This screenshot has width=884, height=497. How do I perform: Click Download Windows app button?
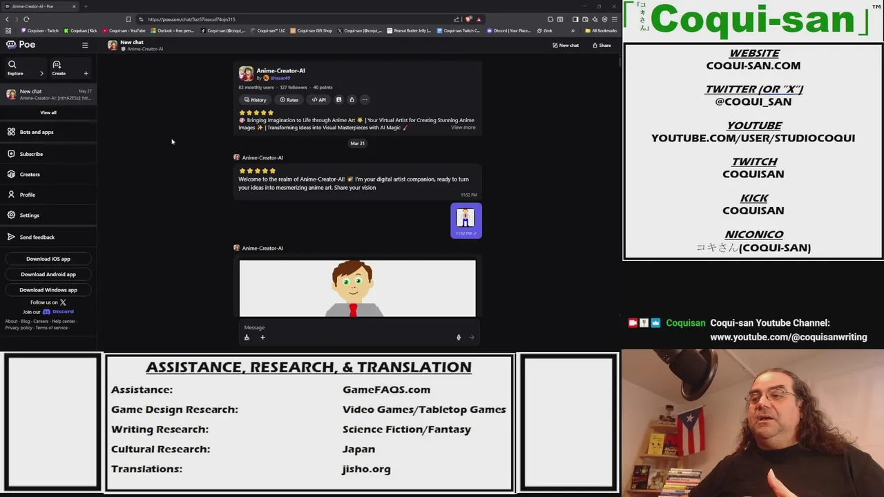48,290
